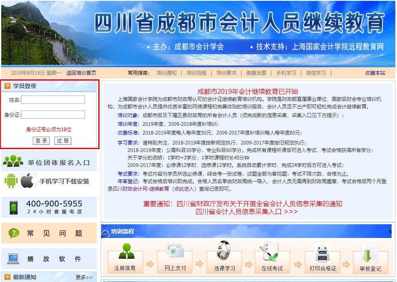Select 微信学习 in the top navigation
397x282 pixels.
[315, 71]
